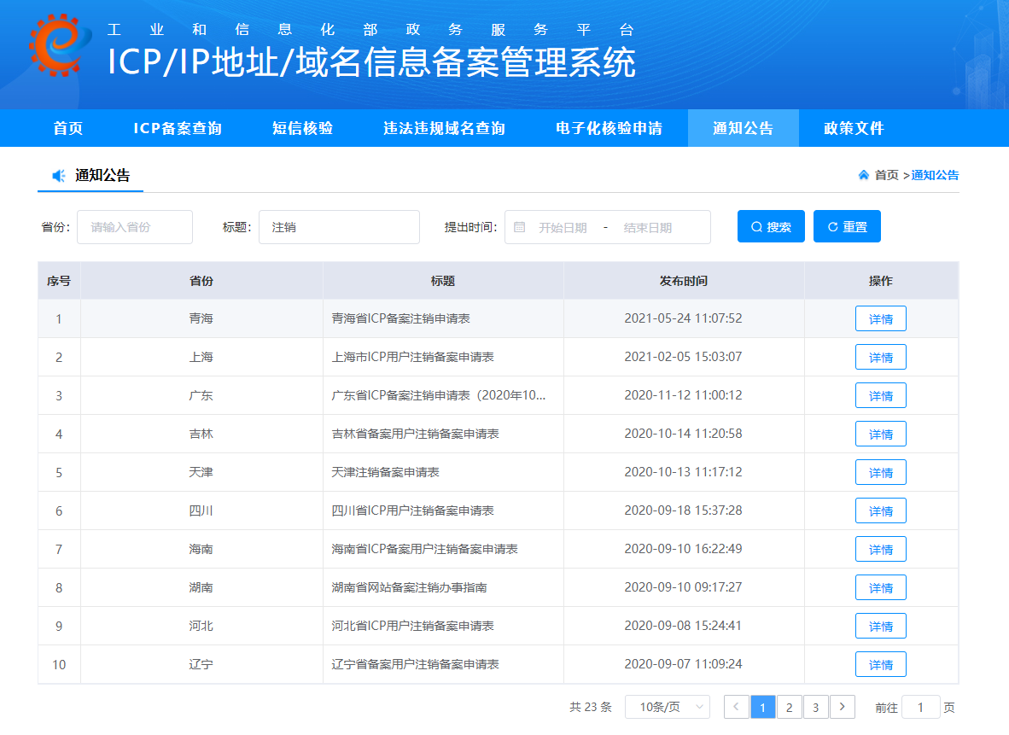The image size is (1009, 735).
Task: Click the calendar icon in date range
Action: 519,227
